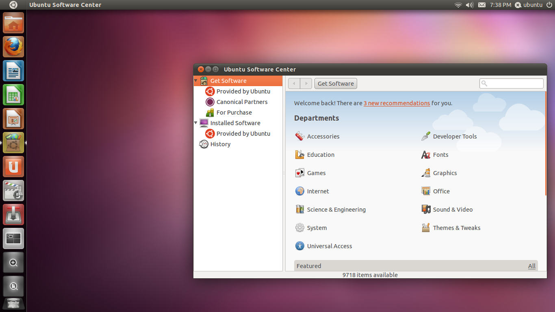Open the Fonts department icon
The height and width of the screenshot is (312, 555).
(x=426, y=155)
